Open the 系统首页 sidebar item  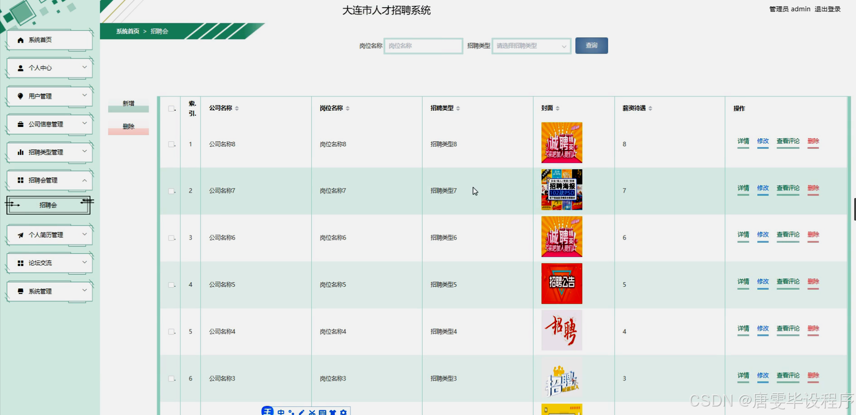click(x=50, y=40)
